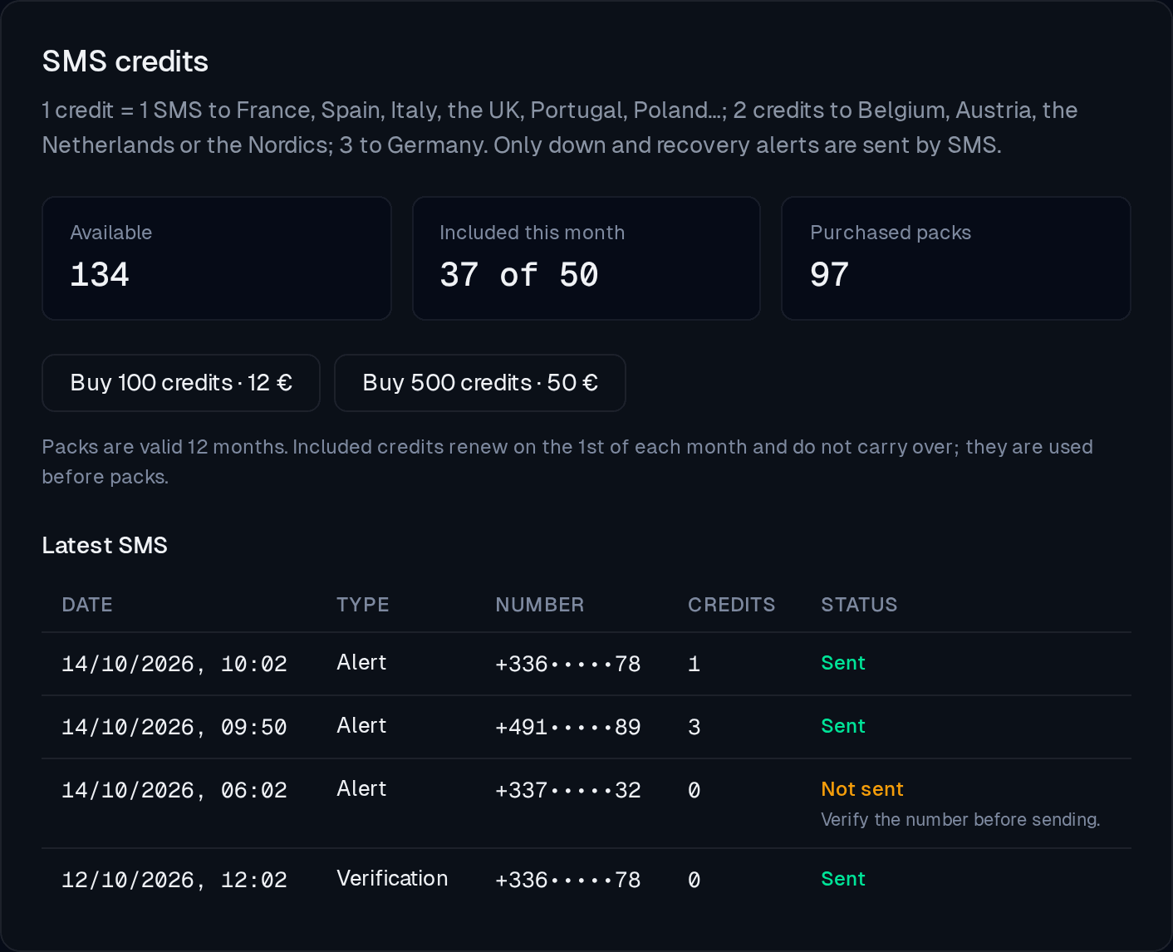Click the Latest SMS heading
Viewport: 1173px width, 952px height.
click(x=105, y=545)
